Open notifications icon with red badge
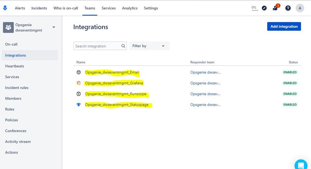This screenshot has width=311, height=169. coord(275,8)
